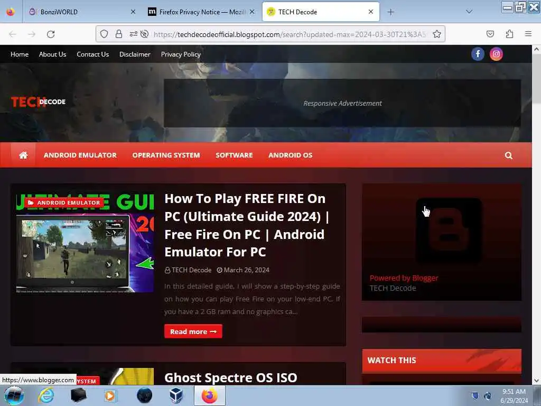Bookmark this page with the star
This screenshot has width=541, height=406.
click(437, 34)
